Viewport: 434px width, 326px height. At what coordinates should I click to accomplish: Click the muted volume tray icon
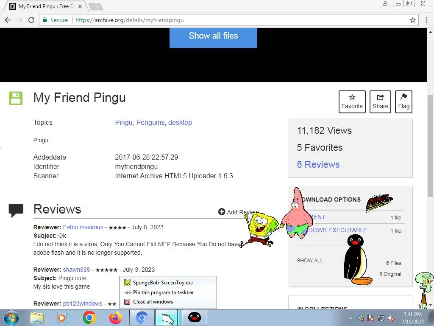[x=391, y=318]
